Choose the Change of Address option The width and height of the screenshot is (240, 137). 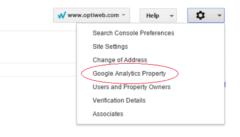pyautogui.click(x=120, y=60)
